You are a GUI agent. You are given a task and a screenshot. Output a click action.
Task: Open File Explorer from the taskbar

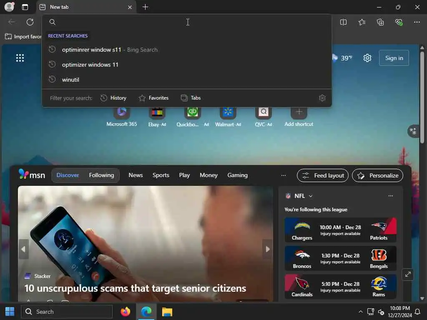point(167,312)
